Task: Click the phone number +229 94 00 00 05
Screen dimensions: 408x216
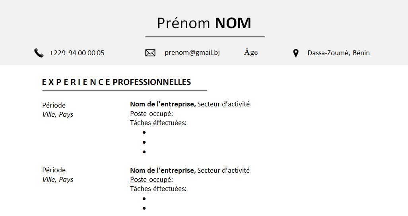Action: pyautogui.click(x=77, y=53)
